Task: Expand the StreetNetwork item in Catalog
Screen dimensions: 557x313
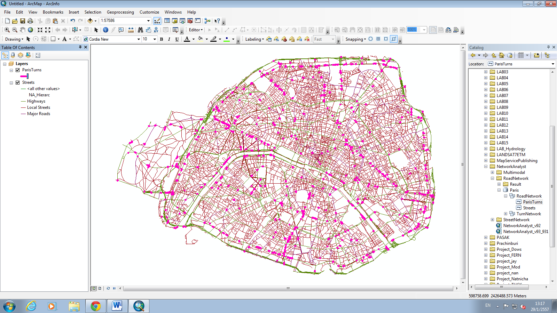Action: coord(492,219)
